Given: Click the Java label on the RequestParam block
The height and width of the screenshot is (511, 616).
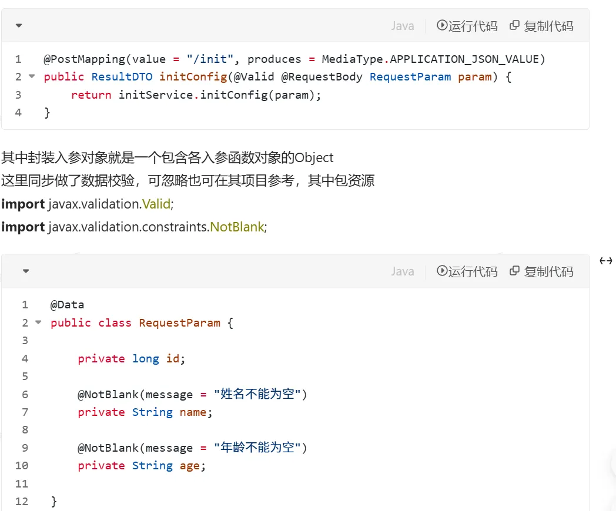Looking at the screenshot, I should coord(403,271).
